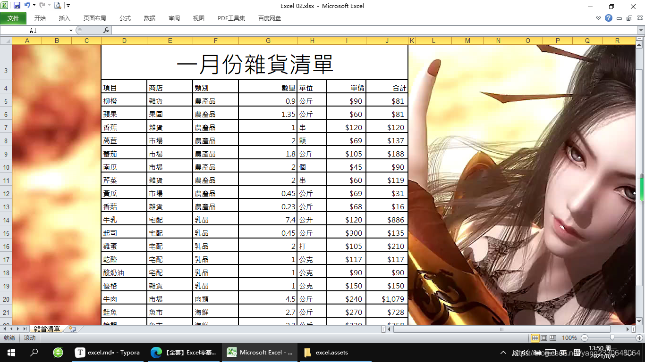Open the 百度网盘 ribbon tab

pyautogui.click(x=270, y=18)
